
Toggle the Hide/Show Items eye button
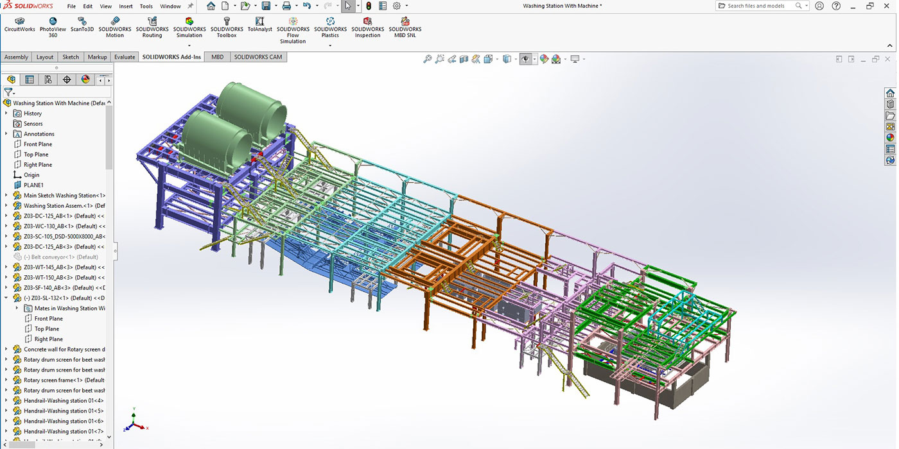pos(525,59)
